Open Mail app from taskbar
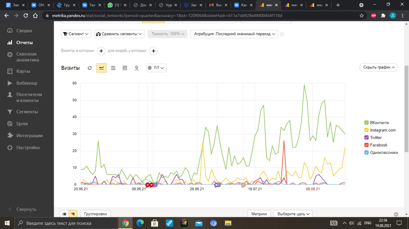 point(199,223)
